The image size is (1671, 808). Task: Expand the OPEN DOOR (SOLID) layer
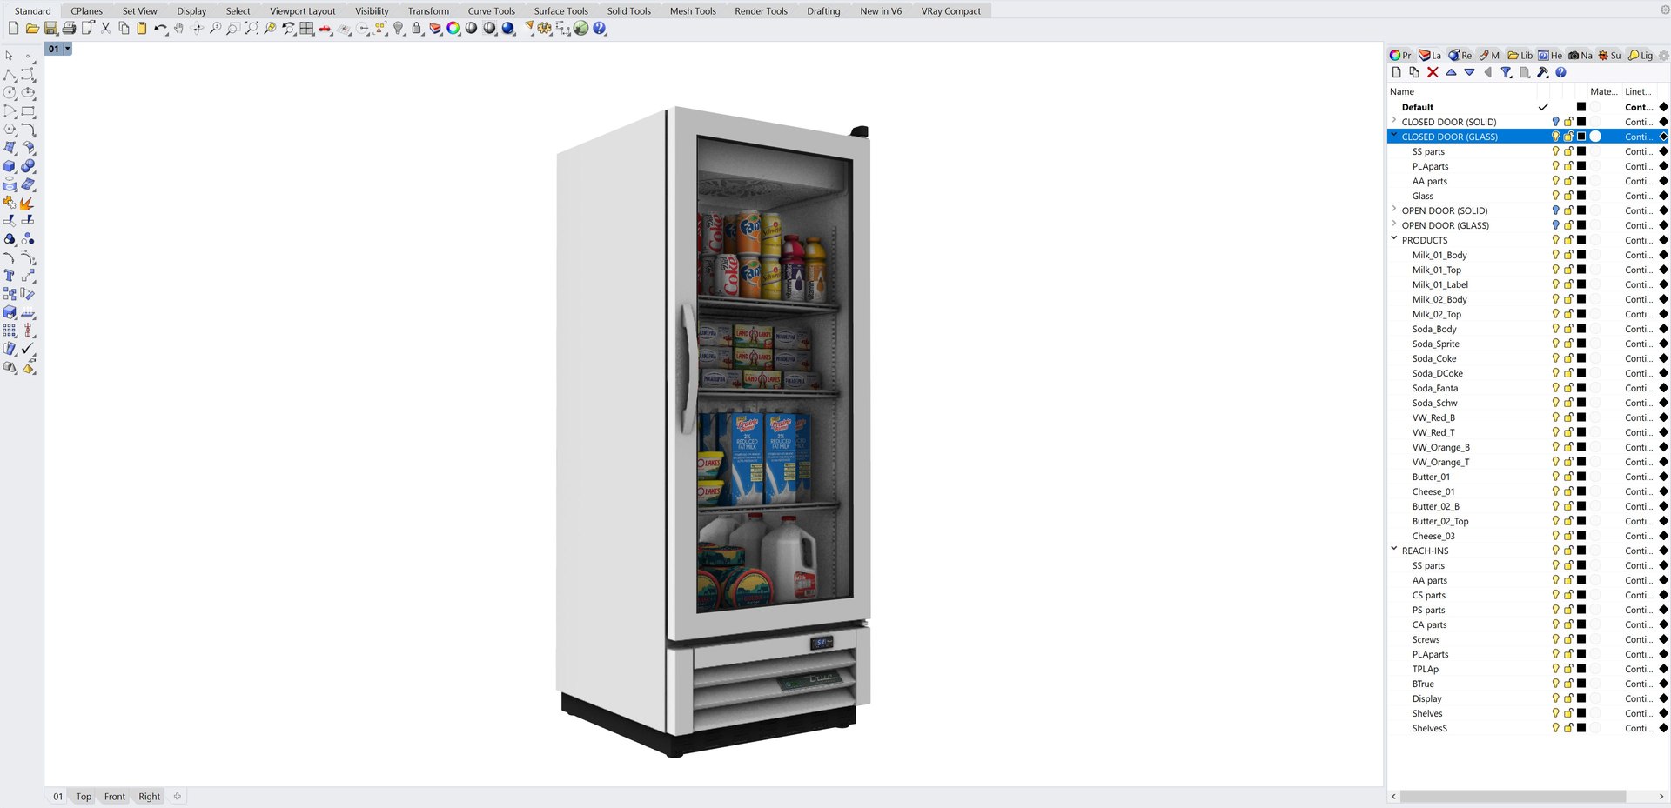click(1394, 210)
